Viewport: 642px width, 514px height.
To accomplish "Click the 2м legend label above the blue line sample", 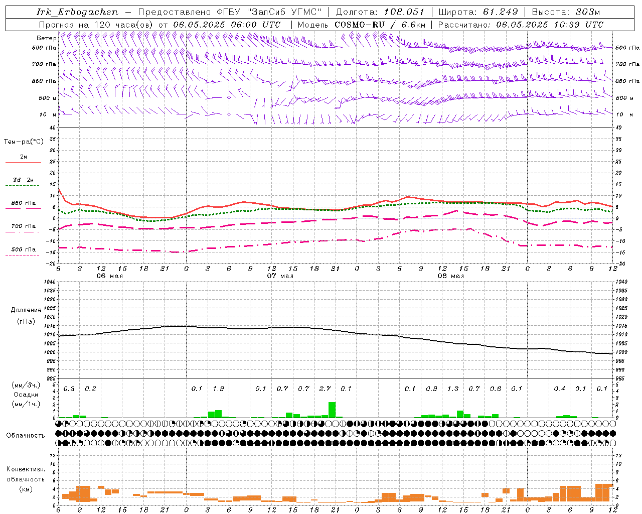I will tap(24, 157).
